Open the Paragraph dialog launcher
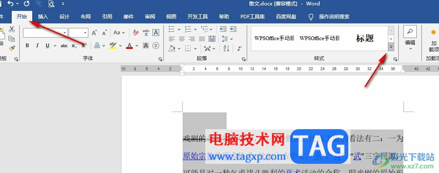The width and height of the screenshot is (439, 173). [x=244, y=59]
